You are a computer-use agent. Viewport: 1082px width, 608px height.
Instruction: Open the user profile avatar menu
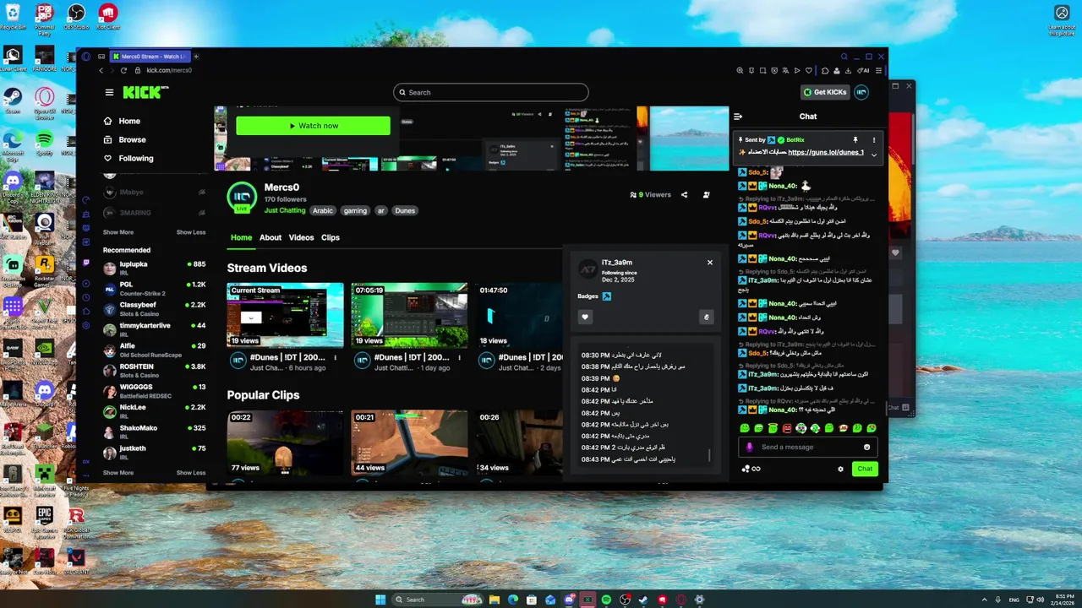pyautogui.click(x=861, y=92)
